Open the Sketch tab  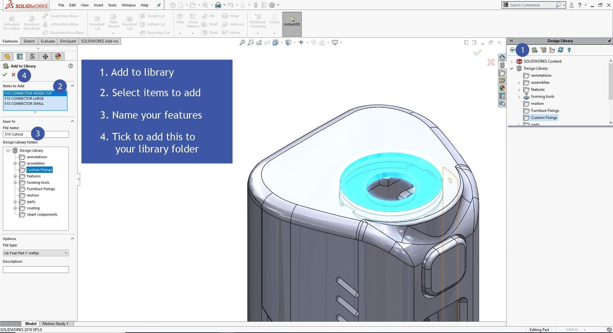tap(29, 41)
